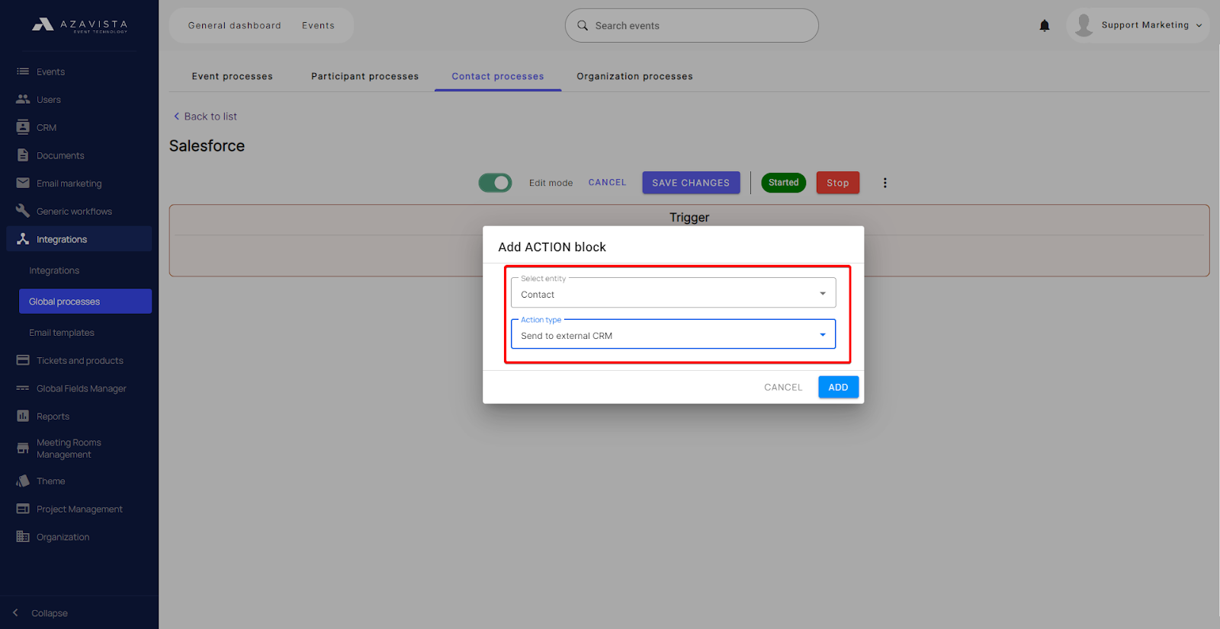Click ADD button in dialog
The image size is (1220, 629).
(838, 387)
